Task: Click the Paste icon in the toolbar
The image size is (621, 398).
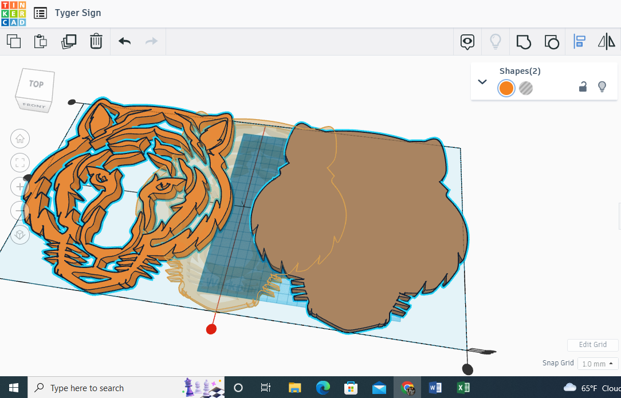Action: 40,41
